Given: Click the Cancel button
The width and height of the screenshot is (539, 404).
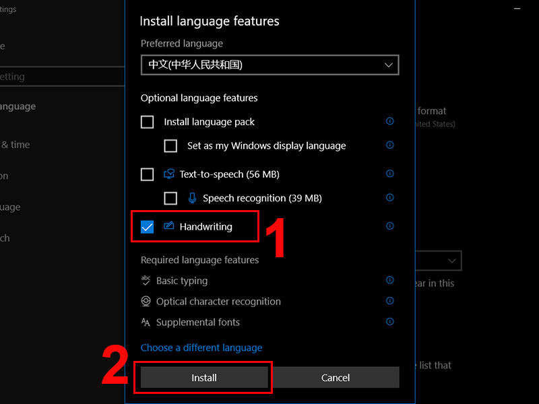Looking at the screenshot, I should 336,378.
